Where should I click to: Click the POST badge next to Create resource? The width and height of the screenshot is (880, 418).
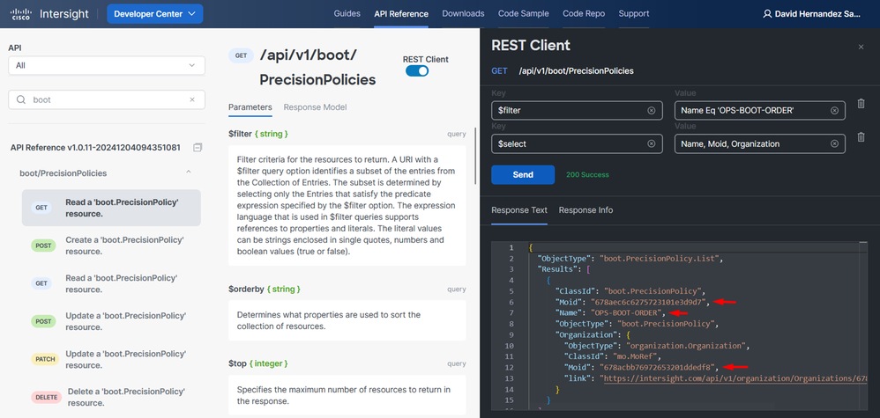click(43, 246)
